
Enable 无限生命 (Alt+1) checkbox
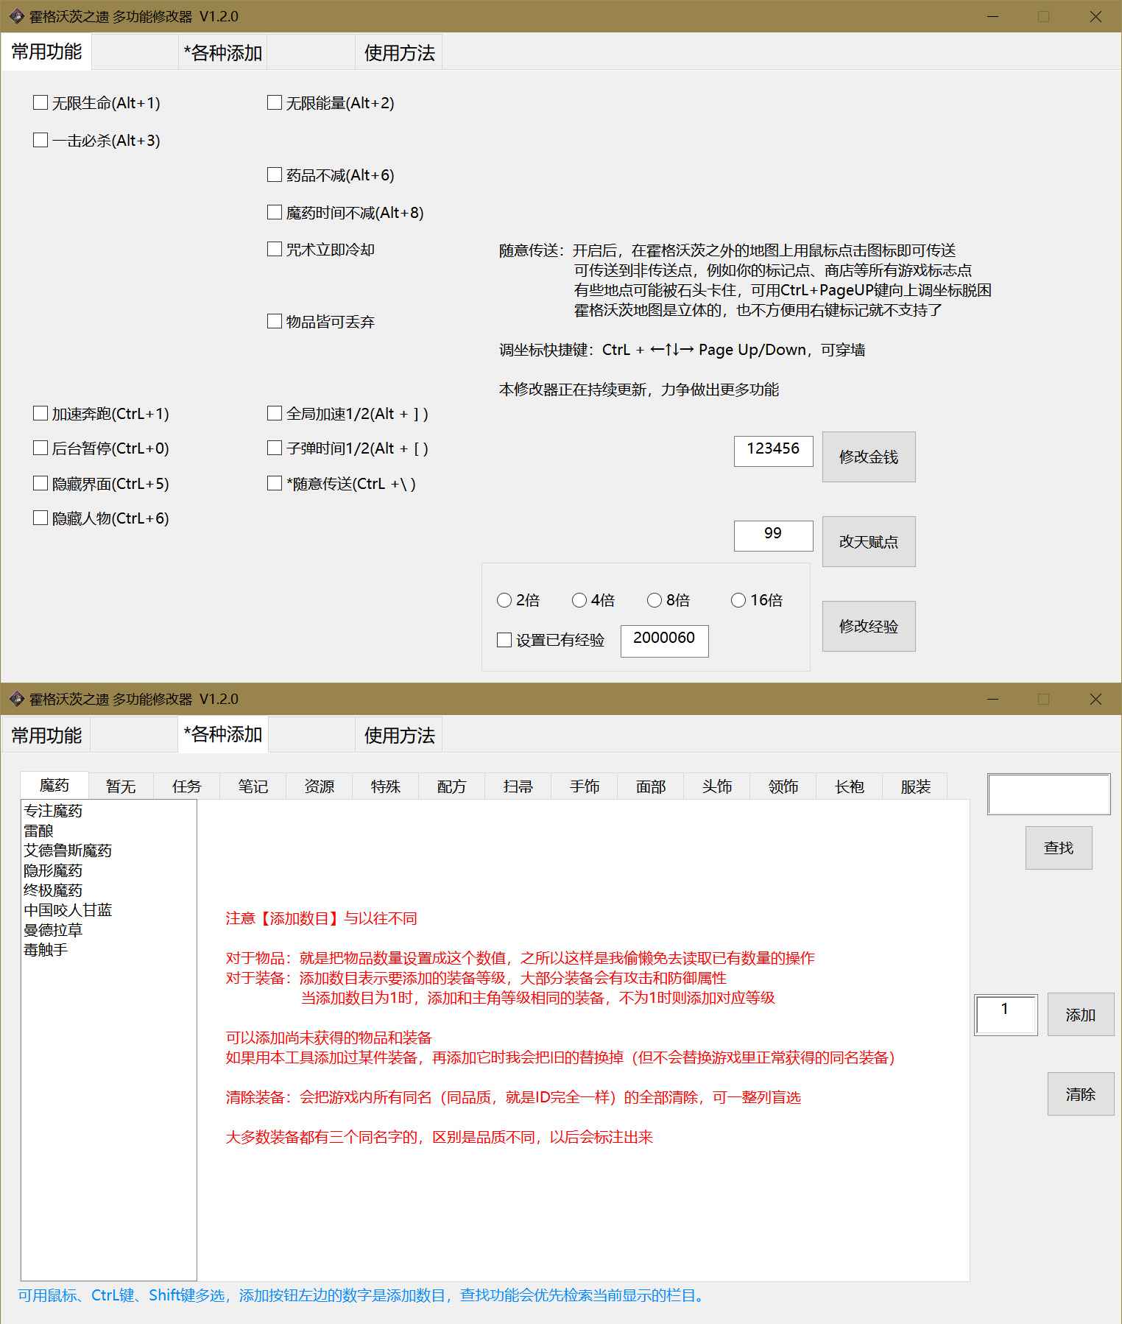(x=41, y=103)
